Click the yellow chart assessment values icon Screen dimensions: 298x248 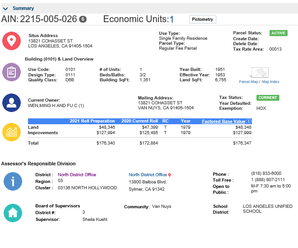coord(11,132)
